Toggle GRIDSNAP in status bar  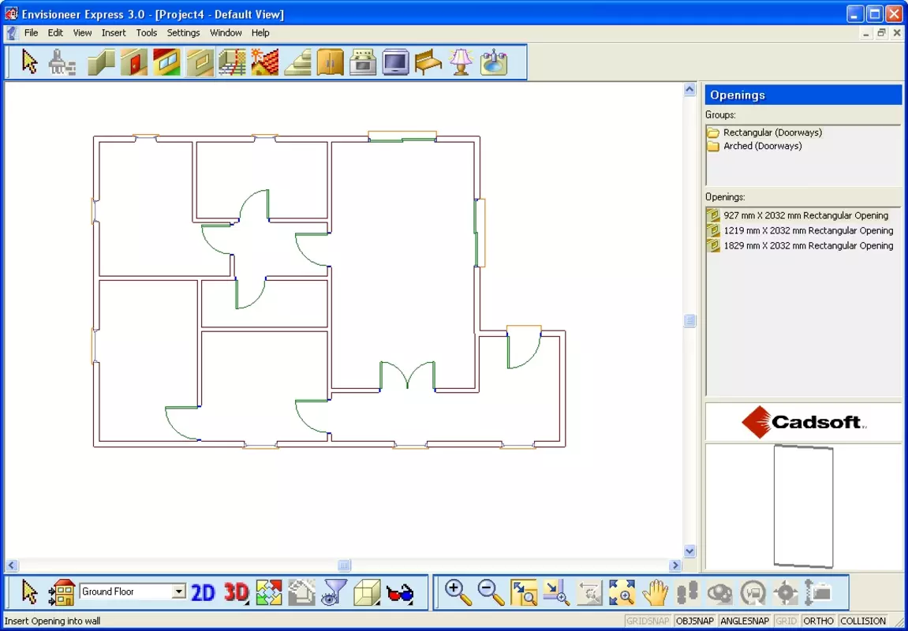tap(648, 622)
